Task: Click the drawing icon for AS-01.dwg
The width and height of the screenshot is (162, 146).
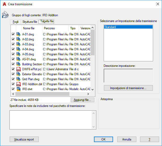Action: click(19, 59)
